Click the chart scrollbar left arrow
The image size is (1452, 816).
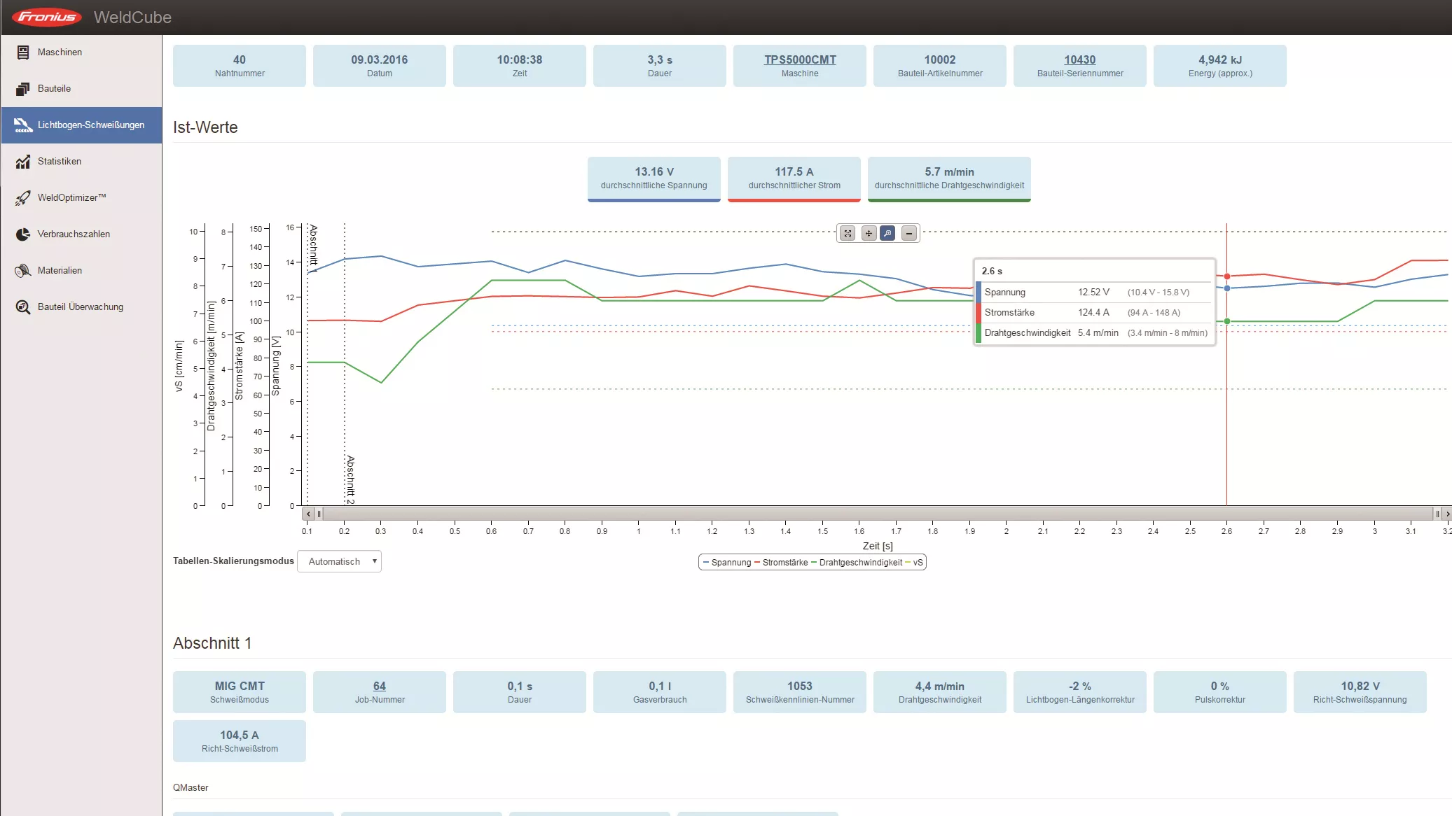(308, 514)
